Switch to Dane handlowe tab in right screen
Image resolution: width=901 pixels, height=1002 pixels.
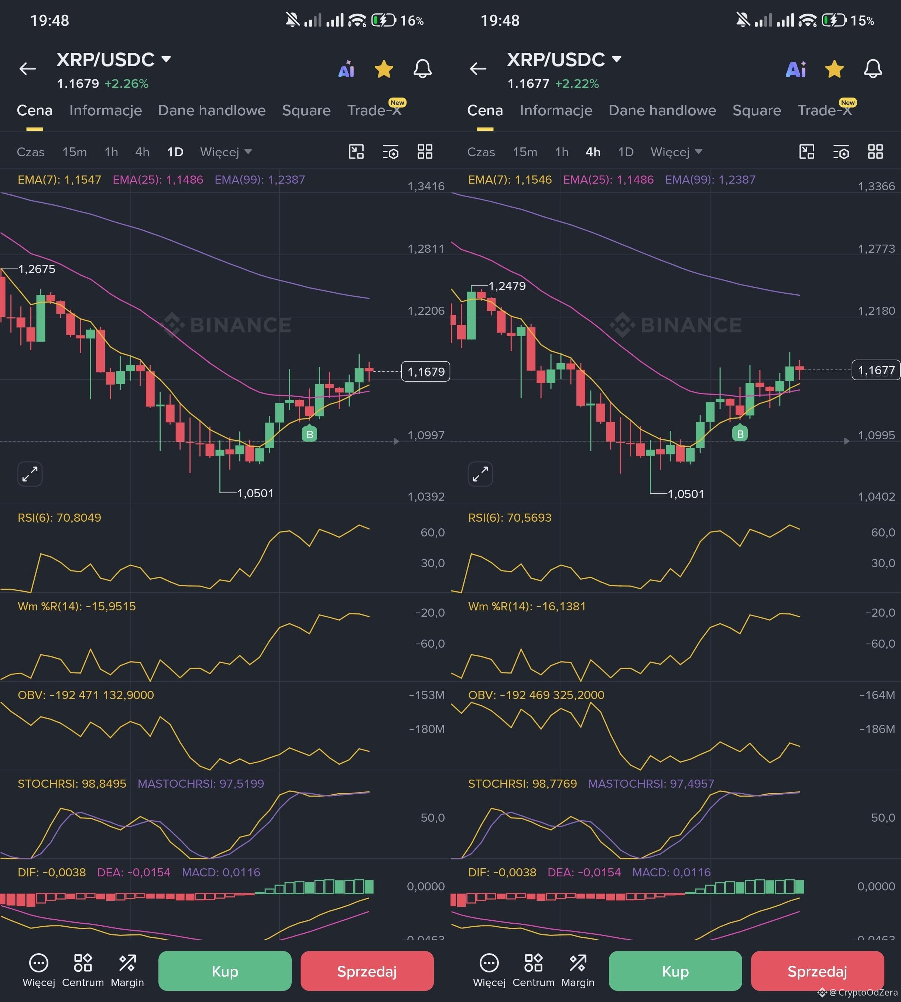pos(662,110)
